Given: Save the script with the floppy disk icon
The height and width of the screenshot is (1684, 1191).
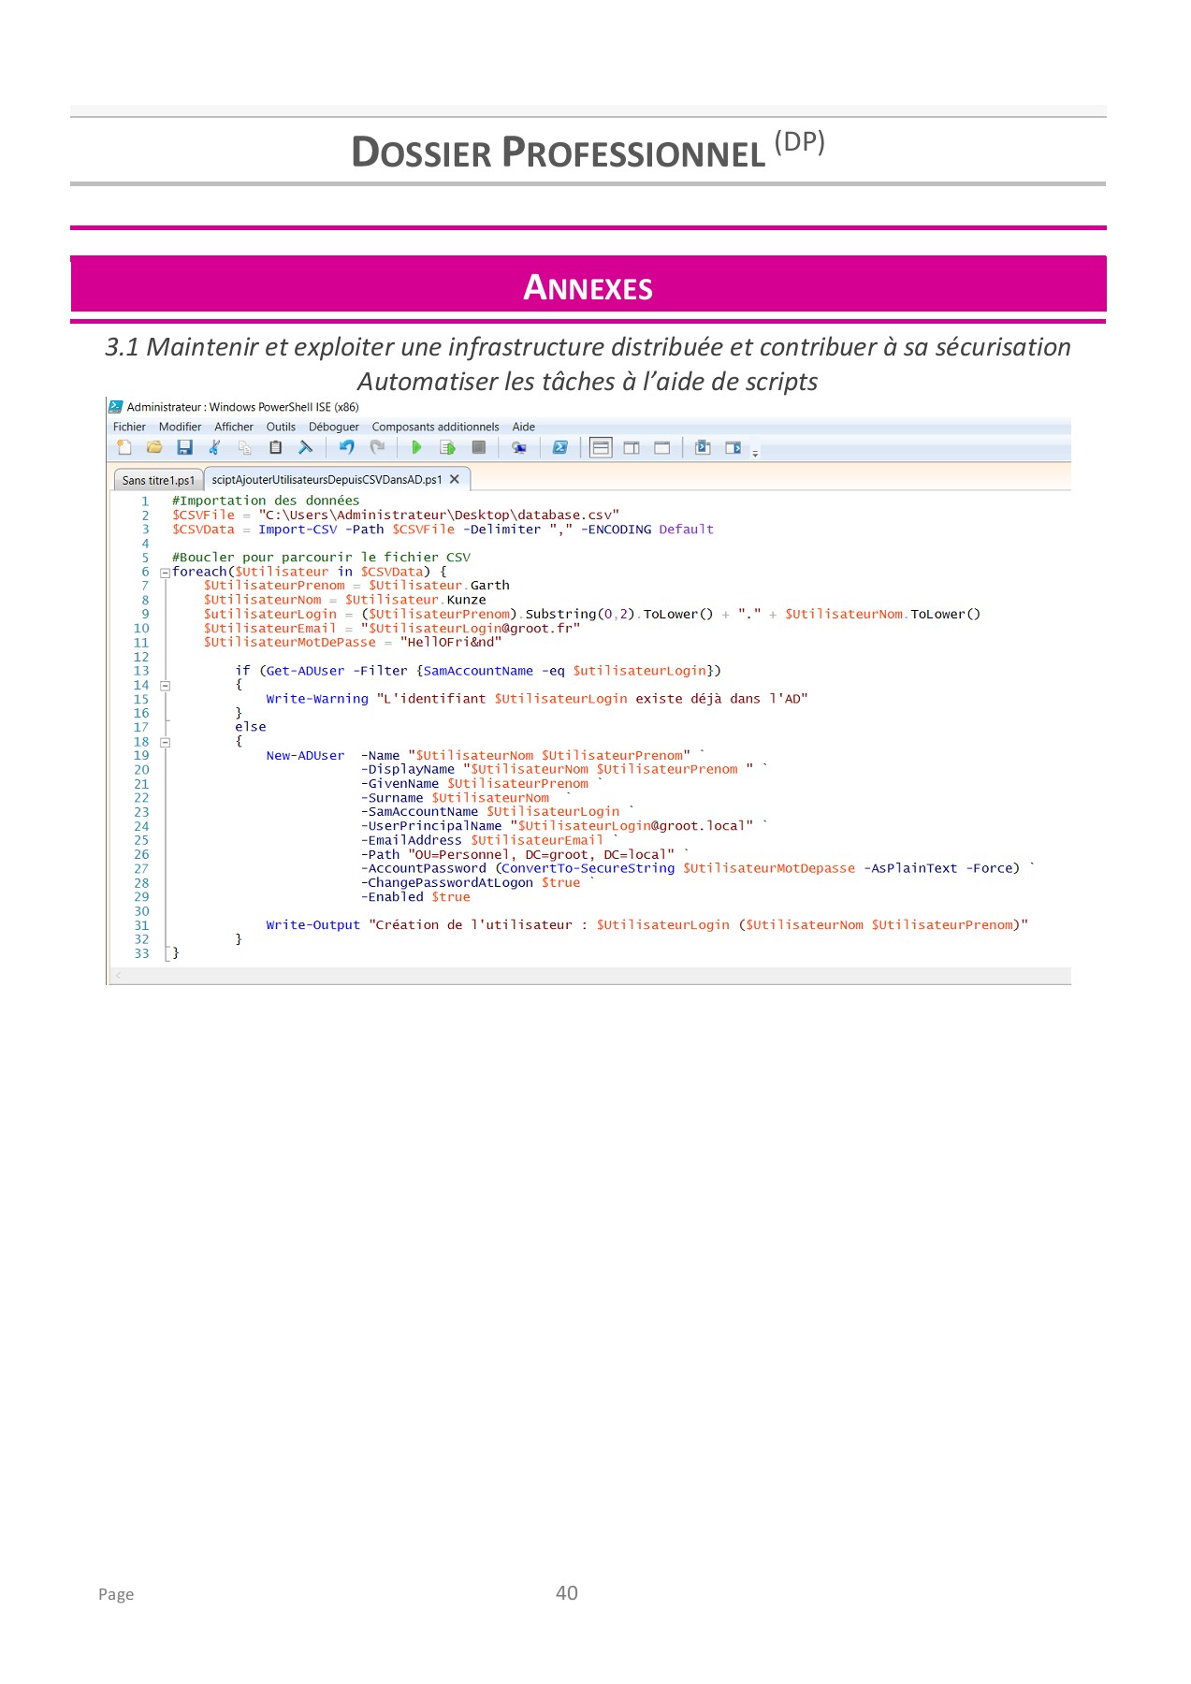Looking at the screenshot, I should coord(185,448).
